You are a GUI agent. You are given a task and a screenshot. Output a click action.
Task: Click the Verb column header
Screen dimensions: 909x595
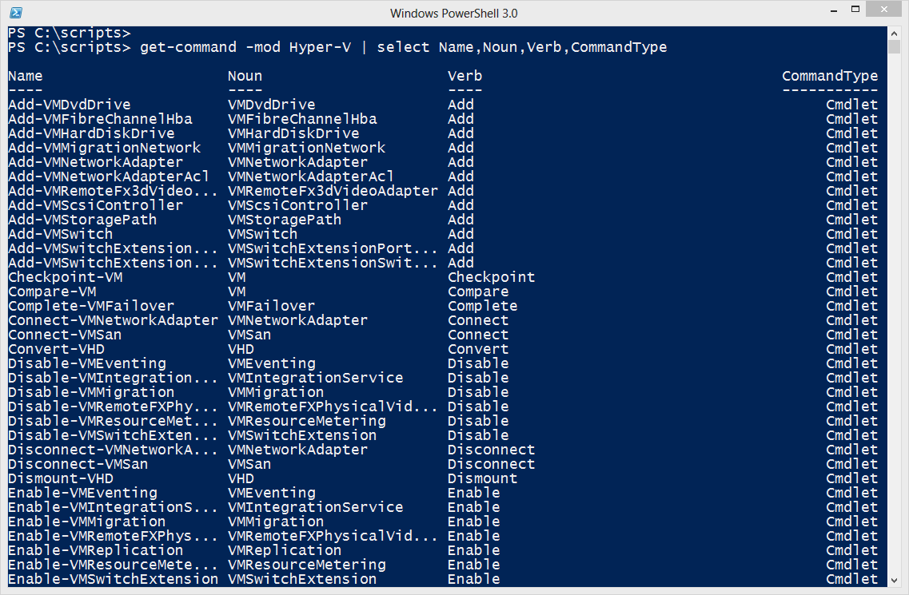(x=464, y=75)
